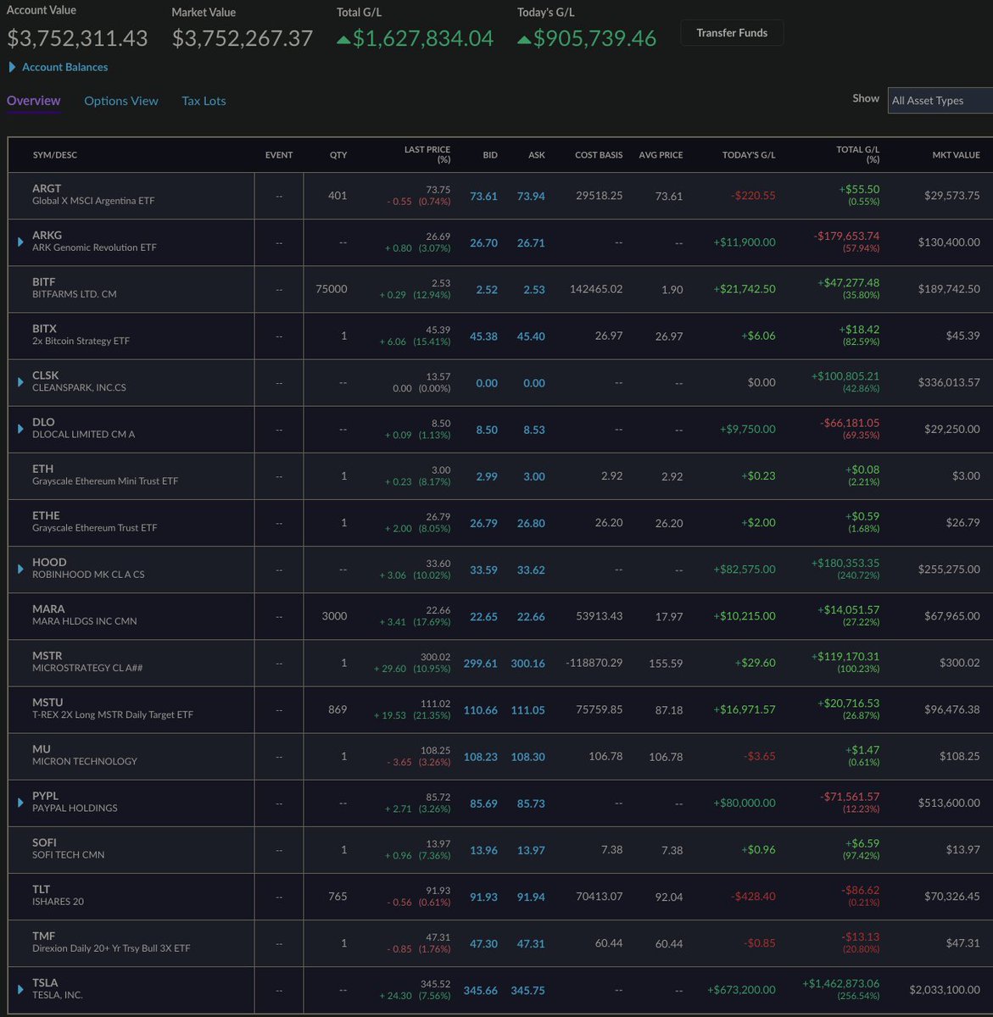
Task: Open the MSTU symbol
Action: pos(47,702)
